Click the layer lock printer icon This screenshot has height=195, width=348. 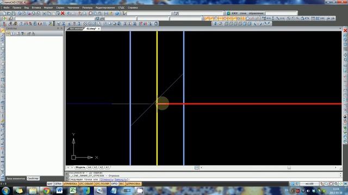click(102, 18)
